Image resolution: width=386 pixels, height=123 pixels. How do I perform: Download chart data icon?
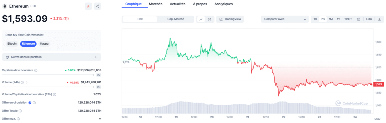point(379,19)
